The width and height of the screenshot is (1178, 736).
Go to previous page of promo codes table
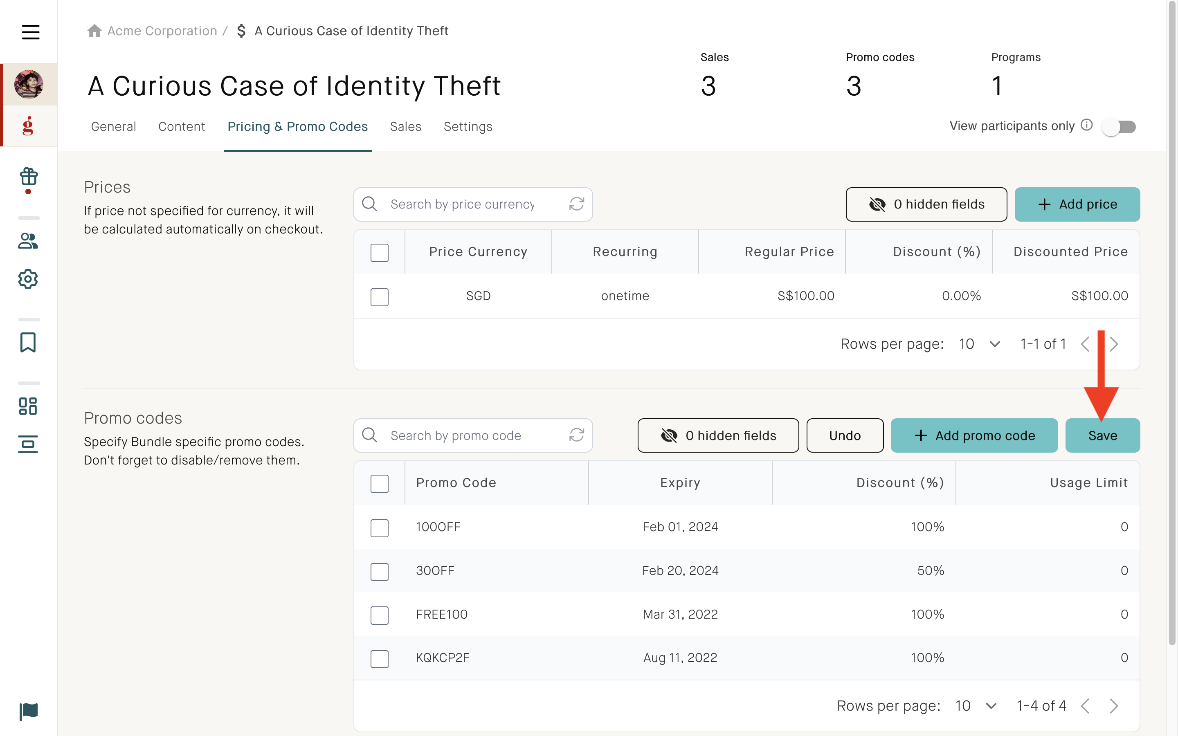(1085, 706)
